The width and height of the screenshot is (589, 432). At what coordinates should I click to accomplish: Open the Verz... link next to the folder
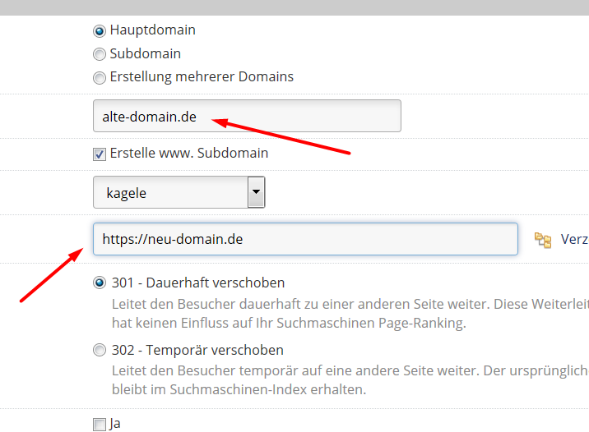pos(574,240)
